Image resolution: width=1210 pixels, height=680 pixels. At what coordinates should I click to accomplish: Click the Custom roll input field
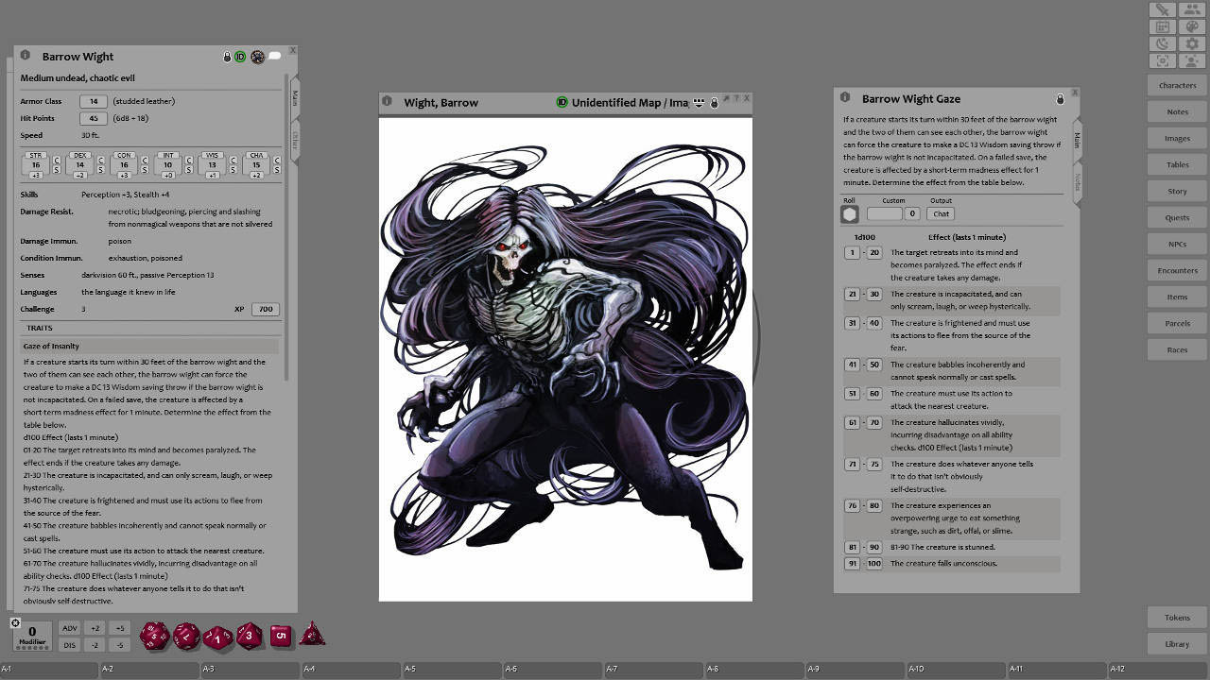pos(886,213)
